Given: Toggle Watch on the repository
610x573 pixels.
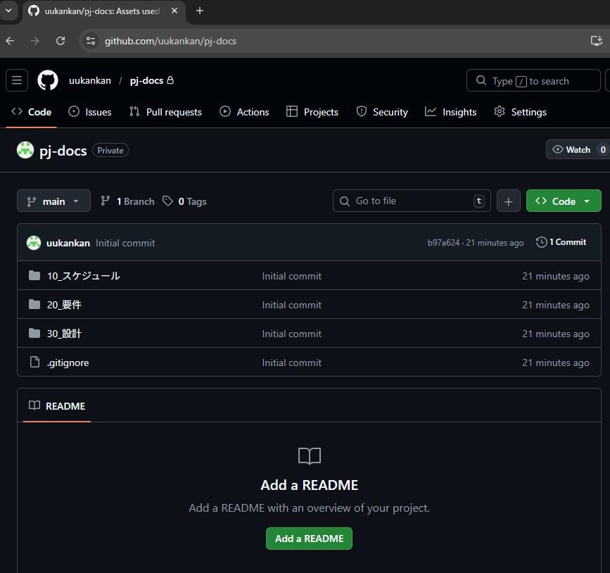Looking at the screenshot, I should 571,150.
